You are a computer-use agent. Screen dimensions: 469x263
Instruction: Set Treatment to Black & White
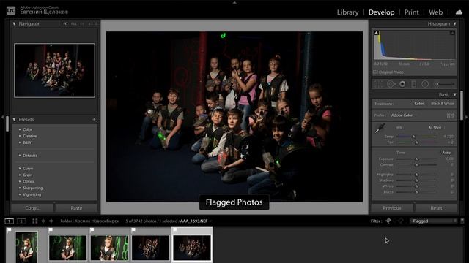point(443,104)
